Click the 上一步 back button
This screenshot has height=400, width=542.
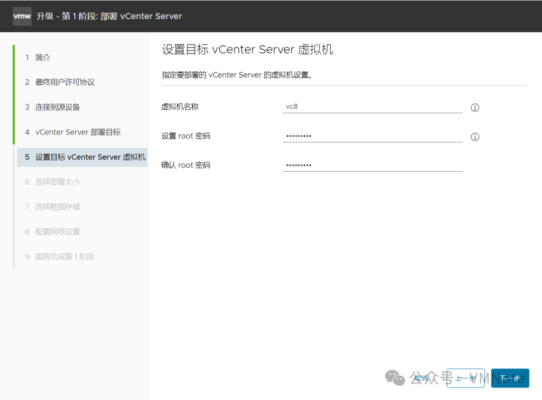point(465,378)
